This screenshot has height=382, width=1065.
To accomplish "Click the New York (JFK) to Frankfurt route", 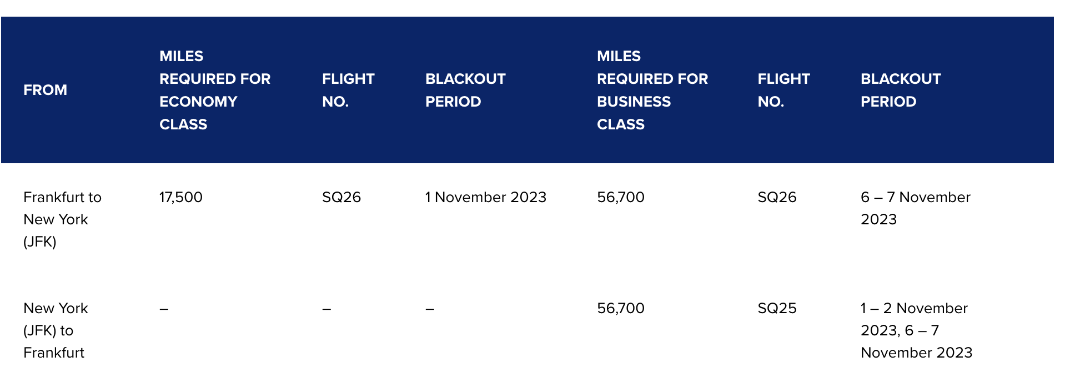I will 56,330.
